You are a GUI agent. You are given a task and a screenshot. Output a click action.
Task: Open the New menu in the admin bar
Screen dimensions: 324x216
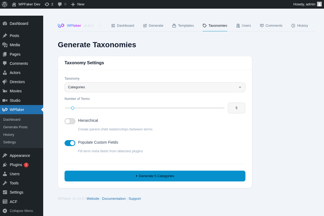point(77,4)
